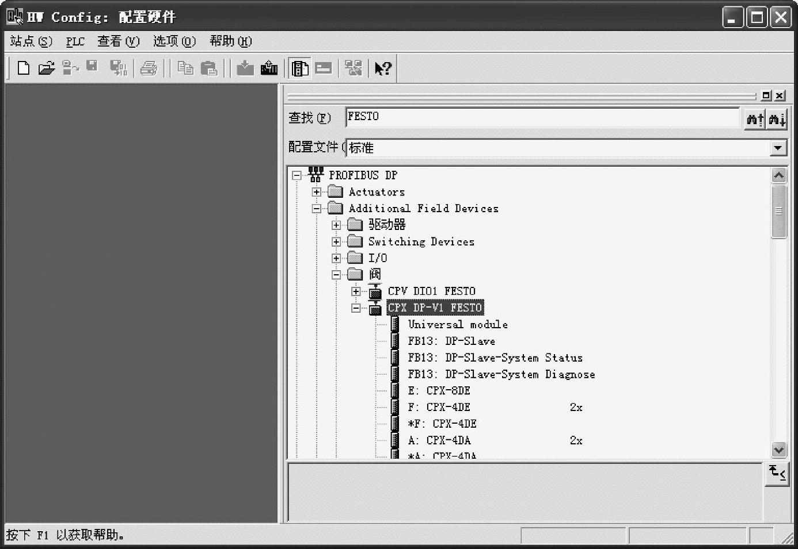Collapse the Additional Field Devices folder

point(317,209)
